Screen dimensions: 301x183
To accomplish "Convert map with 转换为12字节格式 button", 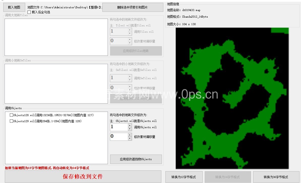I will [184, 177].
